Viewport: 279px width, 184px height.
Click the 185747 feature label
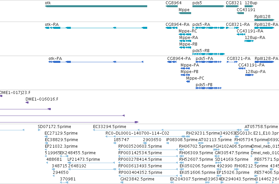pos(121,140)
